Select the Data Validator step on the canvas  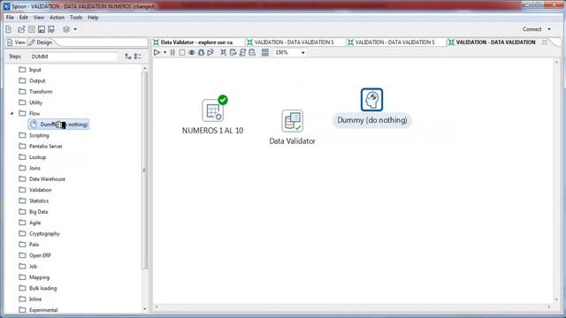tap(293, 121)
